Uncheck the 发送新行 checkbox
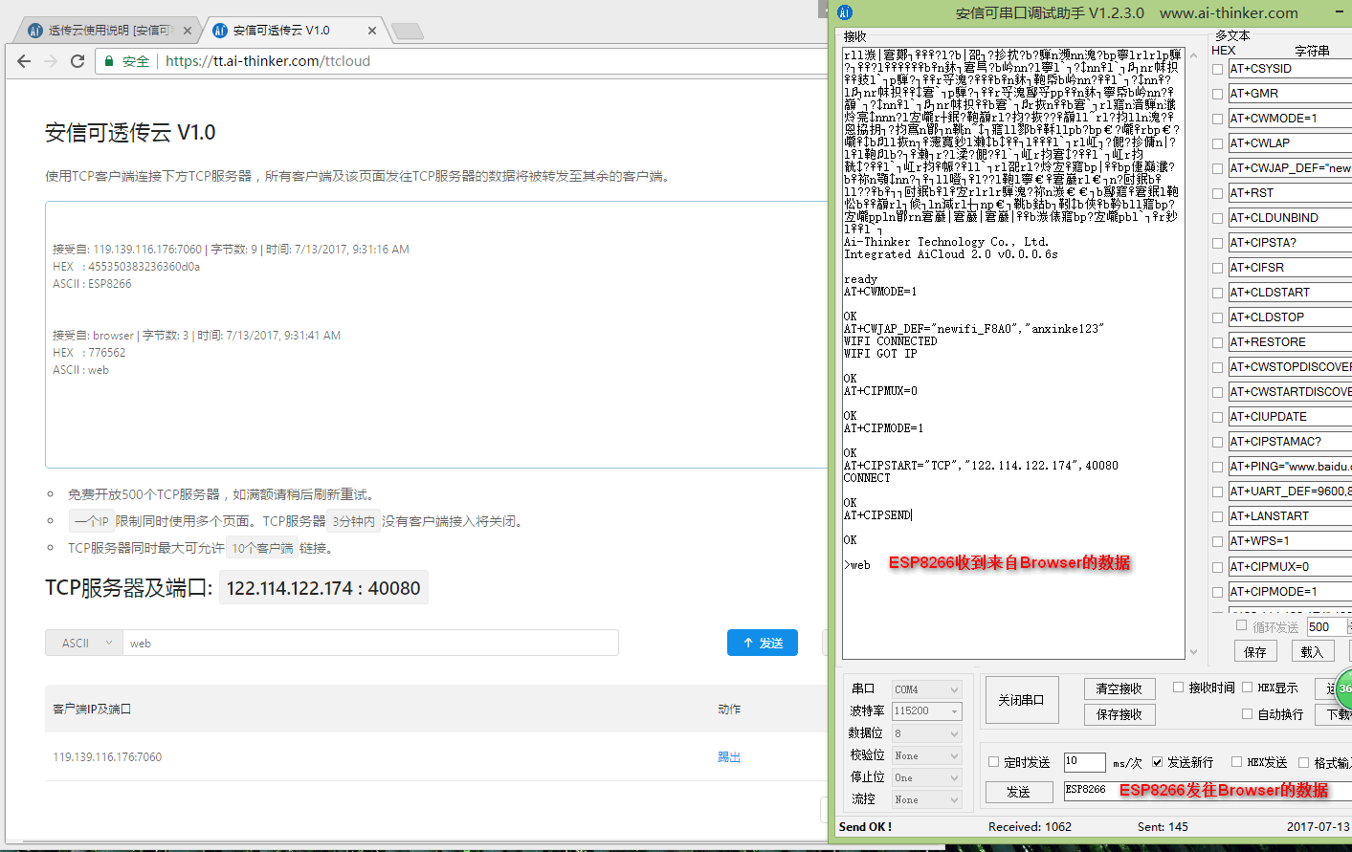The width and height of the screenshot is (1352, 852). (x=1158, y=762)
